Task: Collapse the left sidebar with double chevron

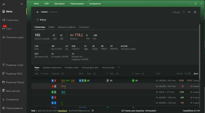Action: 22,4
